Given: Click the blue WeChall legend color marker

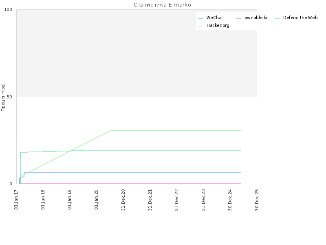Looking at the screenshot, I should click(x=200, y=18).
